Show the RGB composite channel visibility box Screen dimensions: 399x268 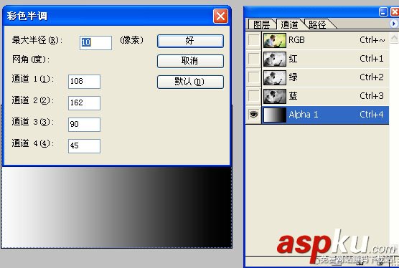pos(254,40)
